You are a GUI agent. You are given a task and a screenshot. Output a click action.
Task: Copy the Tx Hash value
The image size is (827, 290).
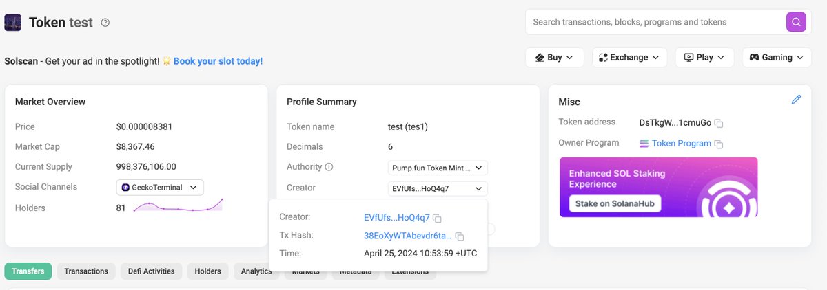point(460,236)
